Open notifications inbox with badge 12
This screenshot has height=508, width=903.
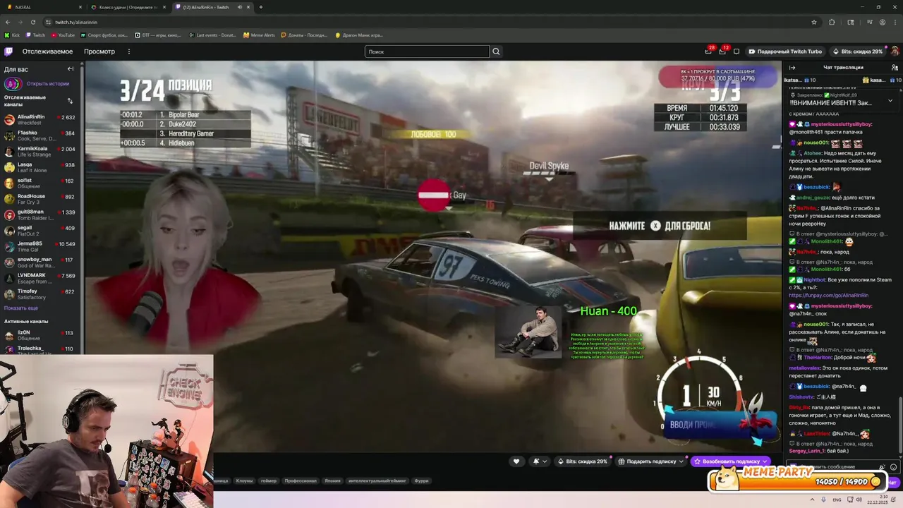(722, 52)
